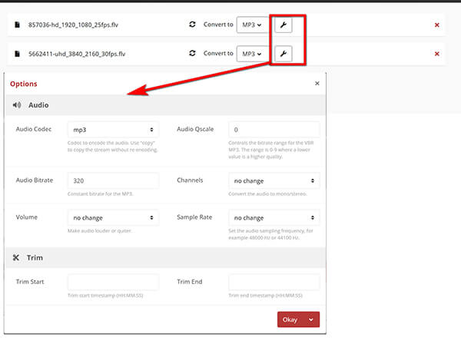Click the Audio Codec label

[x=34, y=129]
